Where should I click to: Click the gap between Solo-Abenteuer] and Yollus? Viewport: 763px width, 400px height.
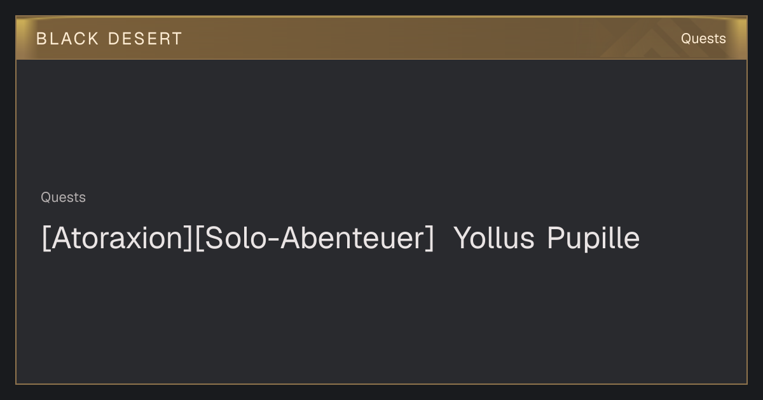[x=444, y=239]
